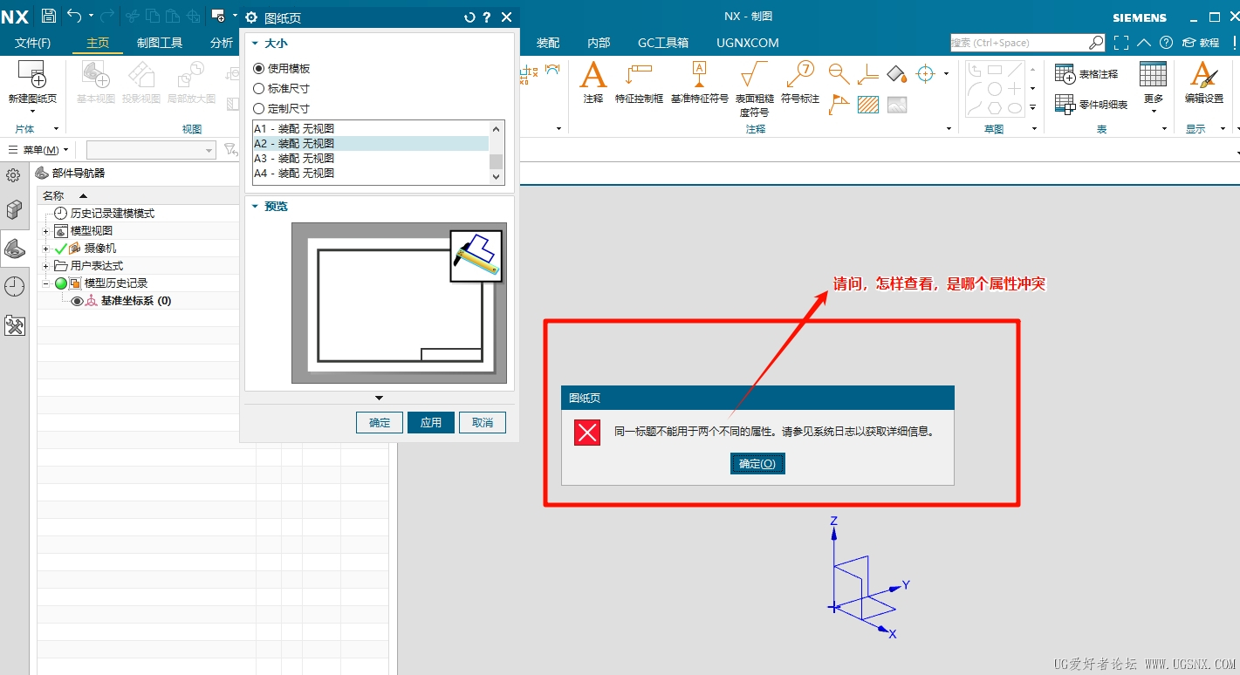Click the flag symbol icon below target point

pos(839,105)
